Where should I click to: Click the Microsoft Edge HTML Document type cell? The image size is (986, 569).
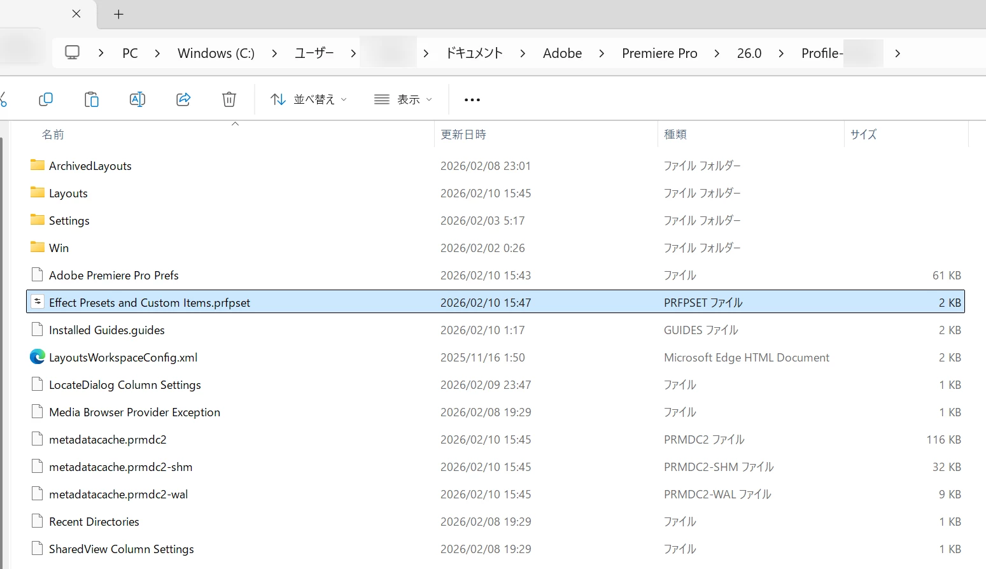coord(747,358)
